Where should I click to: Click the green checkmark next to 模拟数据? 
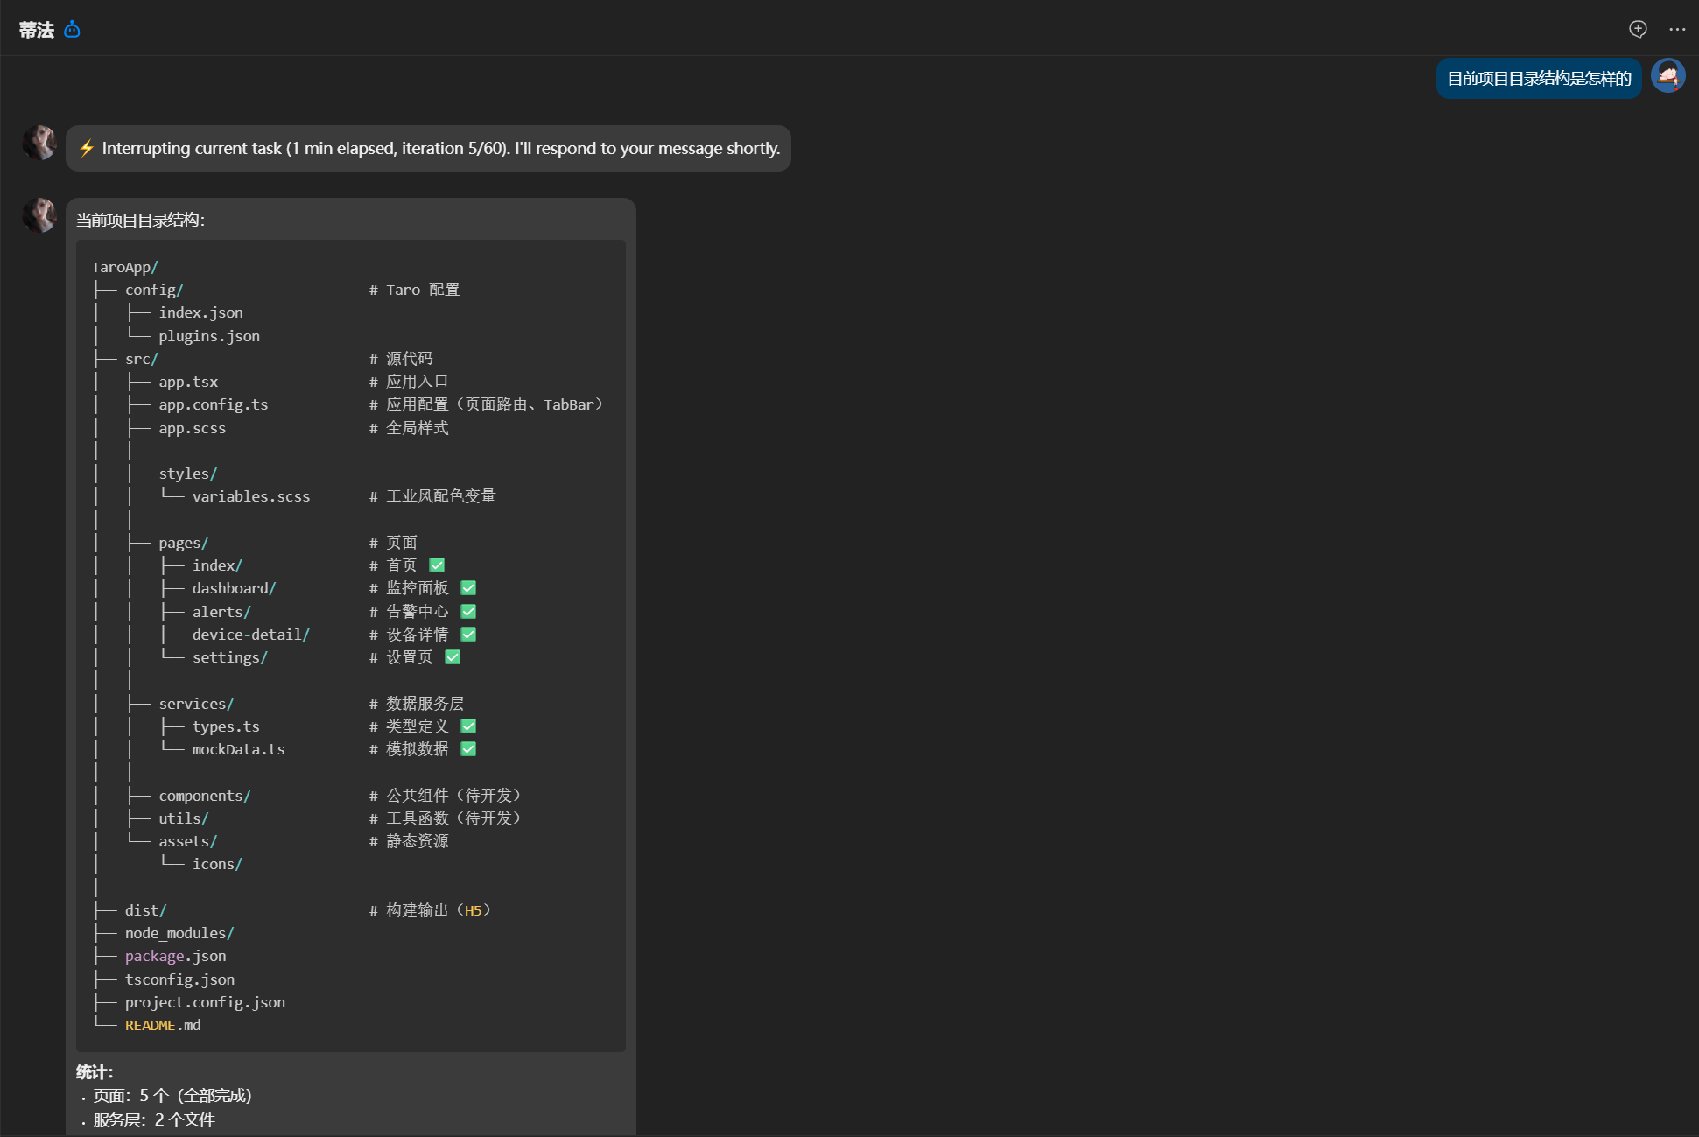click(x=468, y=749)
